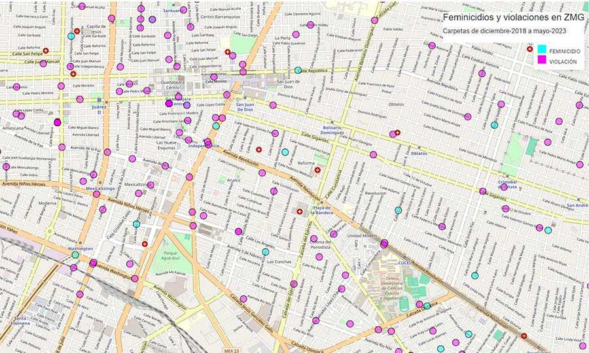Toggle the FEMINICIDIO legend label
Screen dimensions: 589x353
563,50
